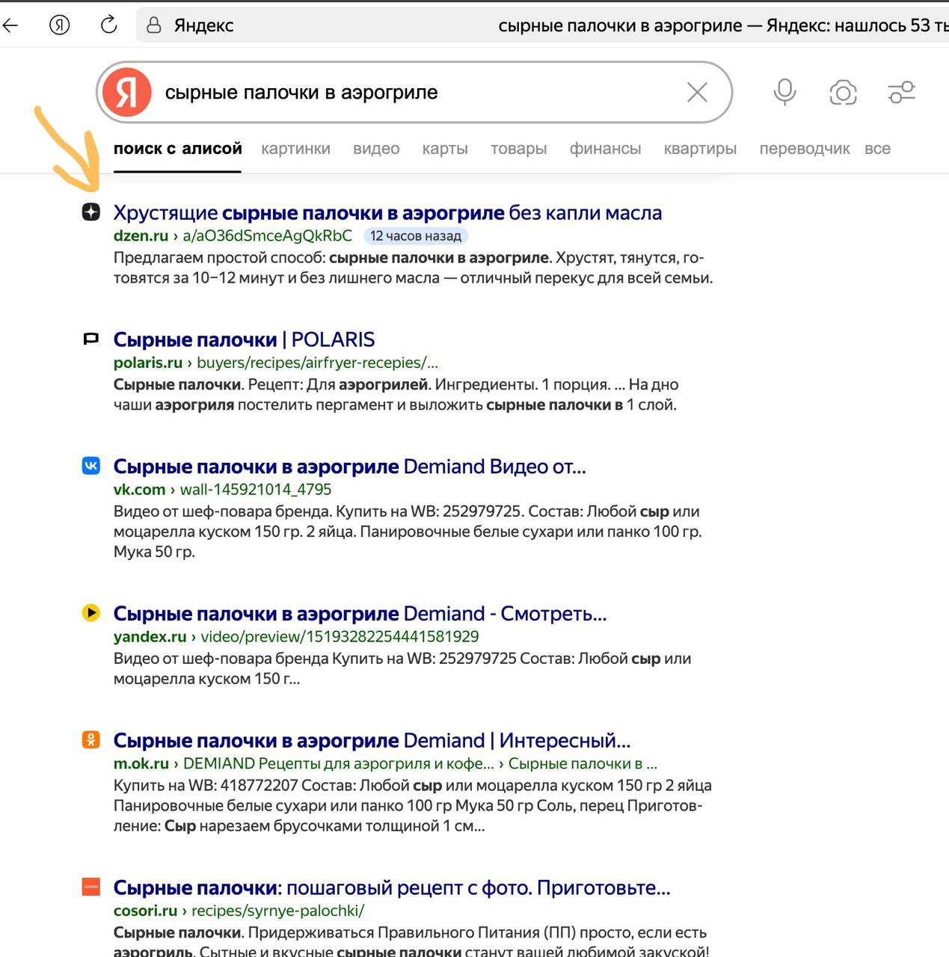Switch to the видео tab
This screenshot has width=949, height=957.
coord(376,149)
